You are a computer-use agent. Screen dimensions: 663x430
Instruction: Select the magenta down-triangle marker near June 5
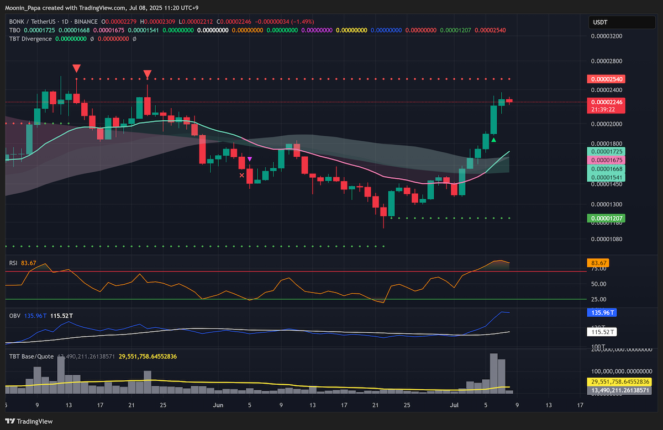(250, 159)
